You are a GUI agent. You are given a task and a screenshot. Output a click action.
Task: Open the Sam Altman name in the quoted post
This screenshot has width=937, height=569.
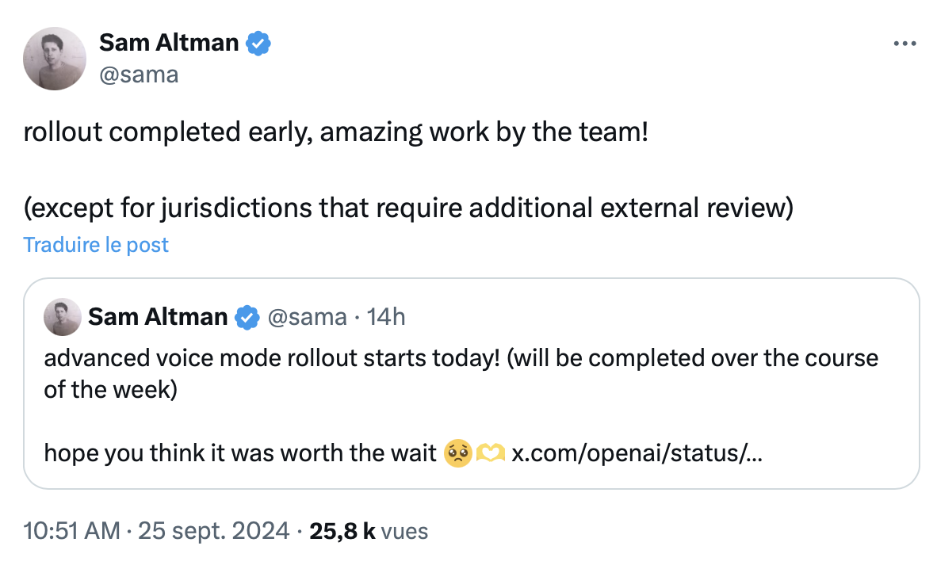158,317
